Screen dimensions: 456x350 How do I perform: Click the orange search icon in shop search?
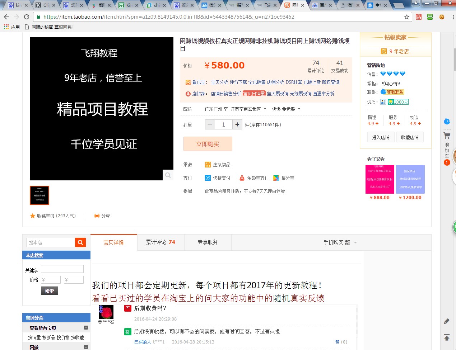point(80,242)
